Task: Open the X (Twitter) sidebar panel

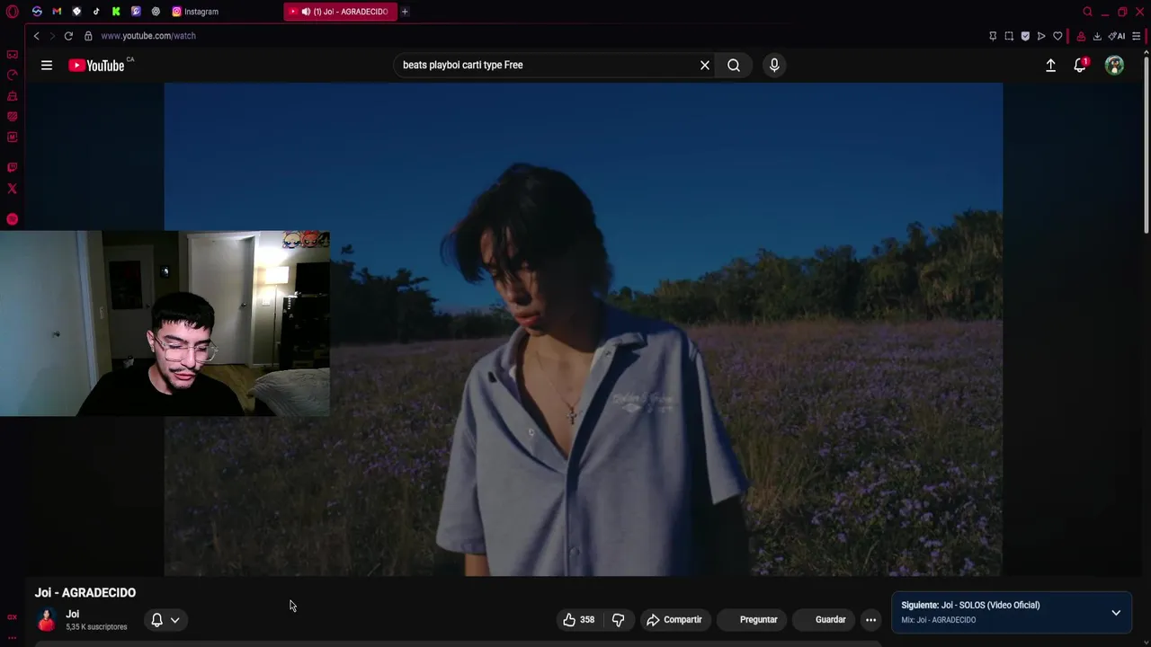Action: pos(13,189)
